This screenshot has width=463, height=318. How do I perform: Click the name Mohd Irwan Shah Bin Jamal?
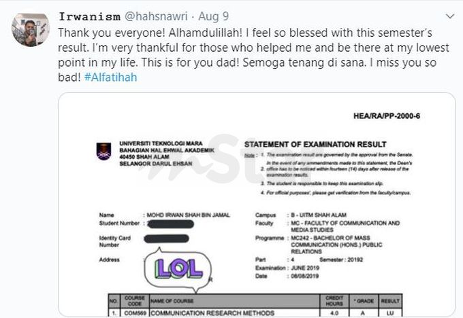pos(188,215)
